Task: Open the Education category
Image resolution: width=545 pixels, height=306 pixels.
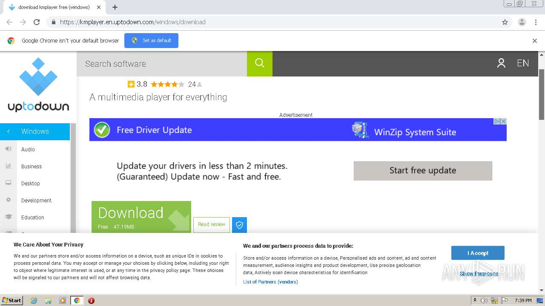Action: pos(33,218)
